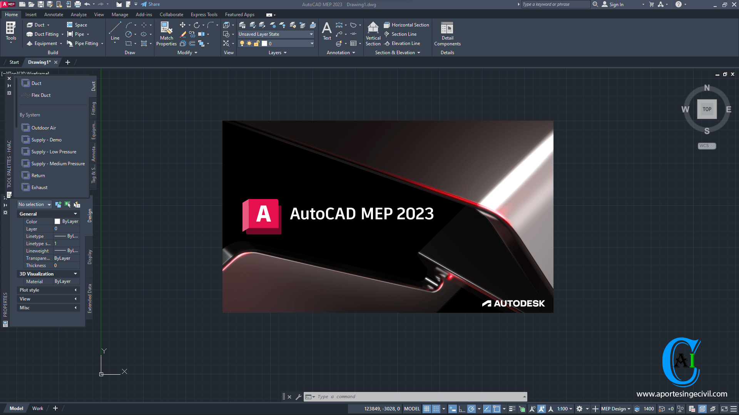The image size is (739, 415).
Task: Open the Layers dropdown panel
Action: click(x=278, y=52)
